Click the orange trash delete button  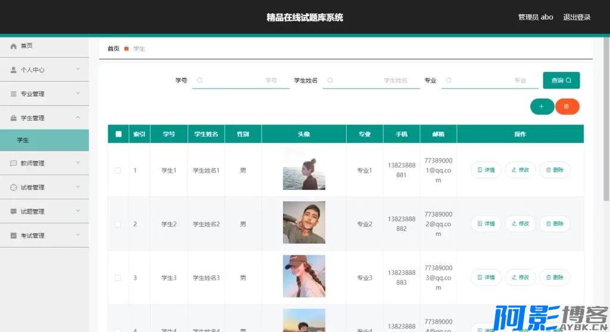pyautogui.click(x=567, y=107)
